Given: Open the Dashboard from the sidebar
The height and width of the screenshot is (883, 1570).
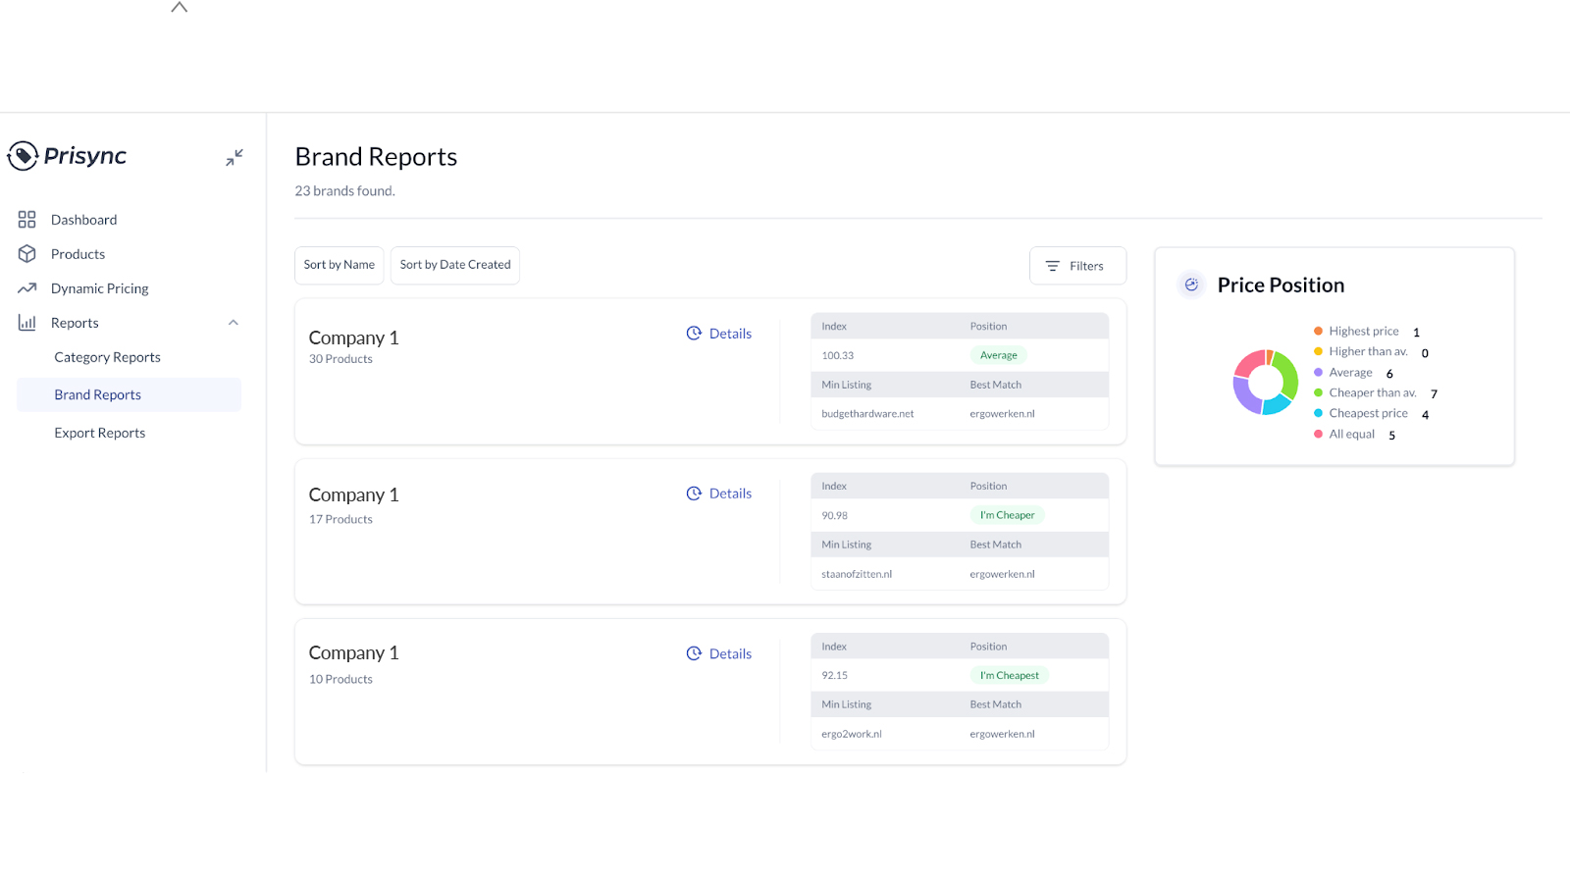Looking at the screenshot, I should [x=83, y=219].
